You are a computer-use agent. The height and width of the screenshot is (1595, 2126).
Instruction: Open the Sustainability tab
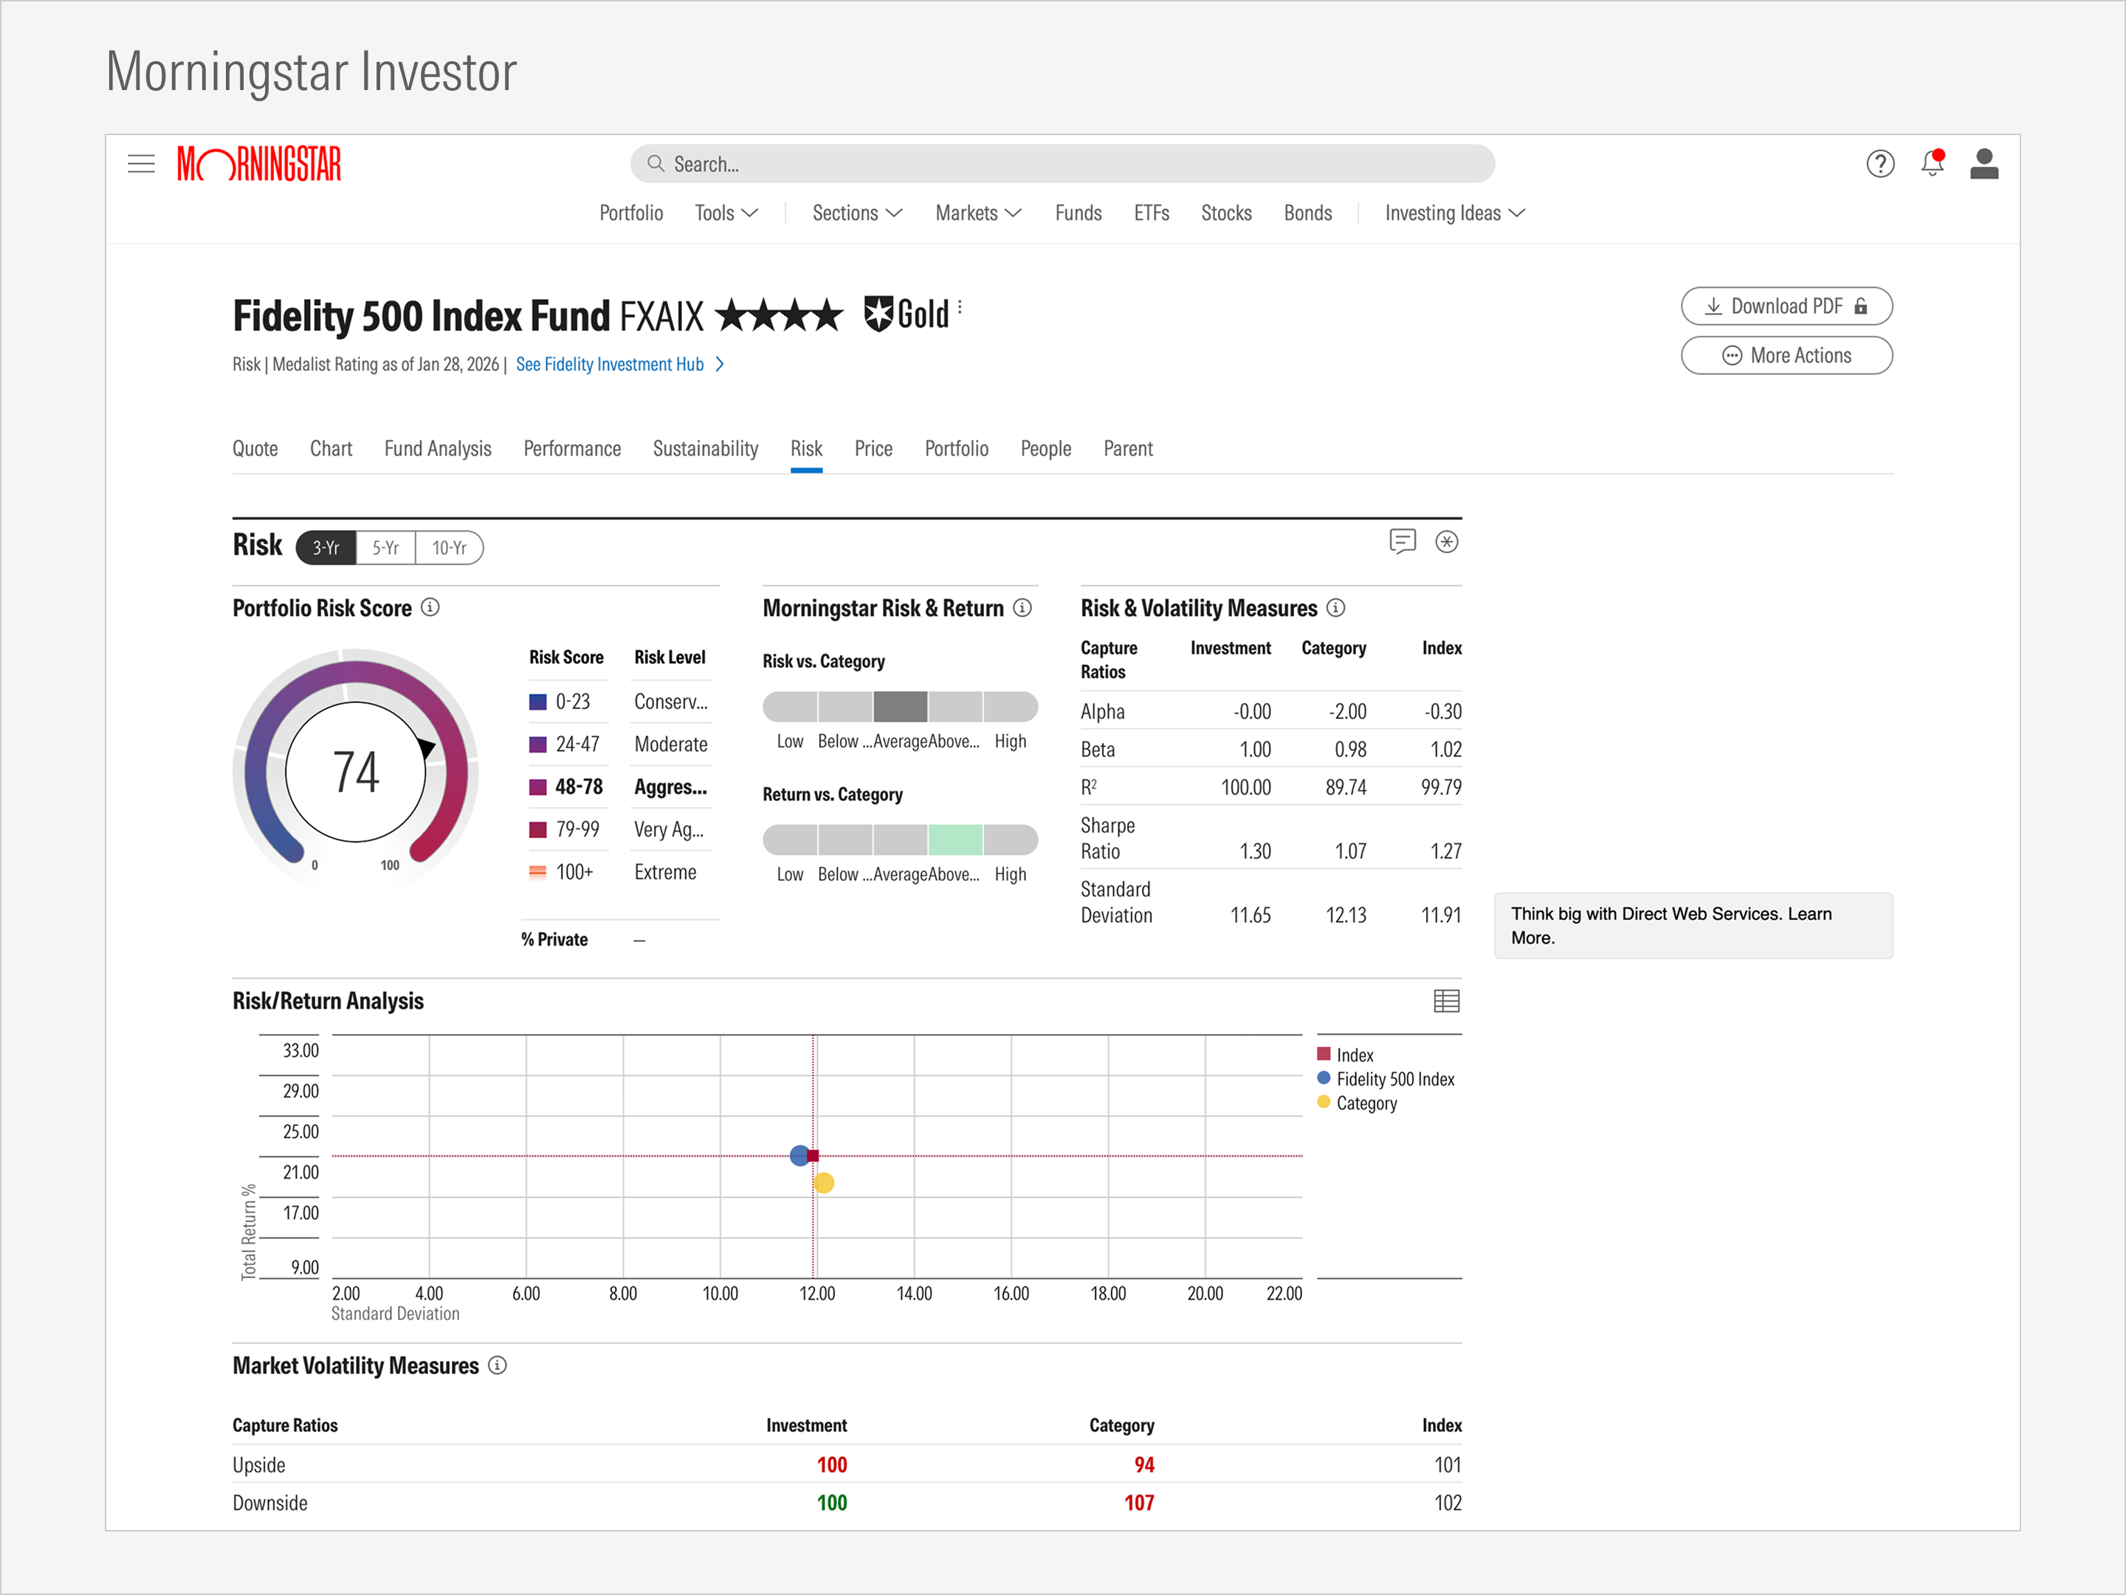click(706, 448)
